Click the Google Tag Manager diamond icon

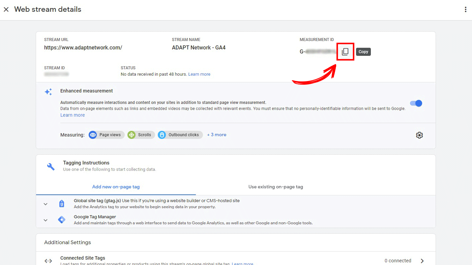(62, 220)
